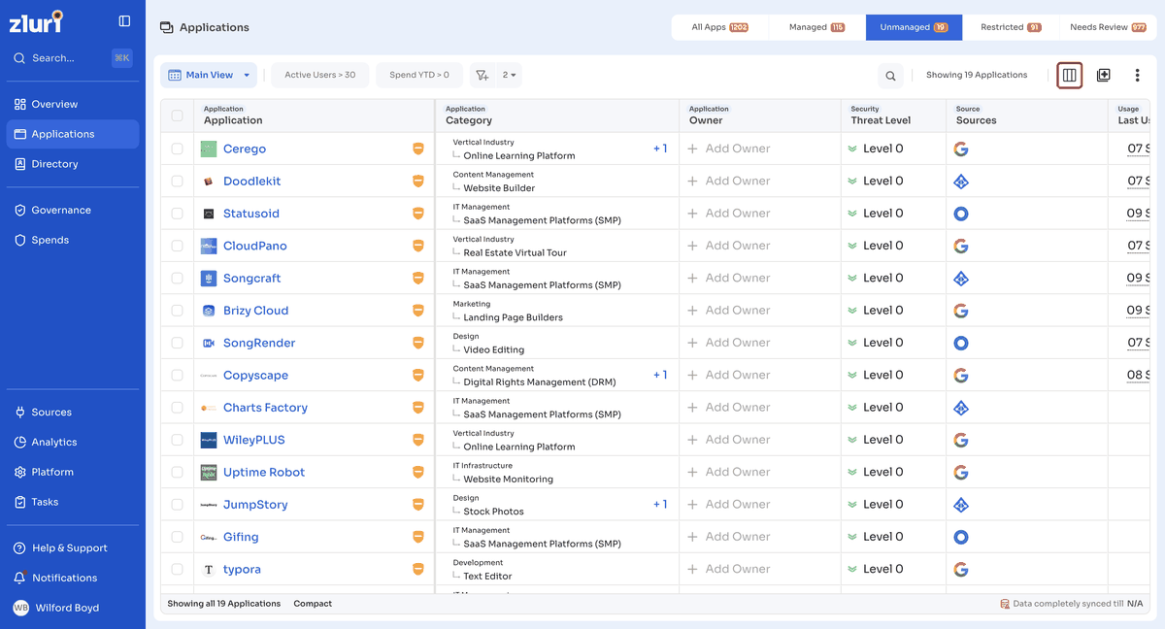The width and height of the screenshot is (1165, 629).
Task: Switch to the All Apps tab
Action: pyautogui.click(x=719, y=27)
